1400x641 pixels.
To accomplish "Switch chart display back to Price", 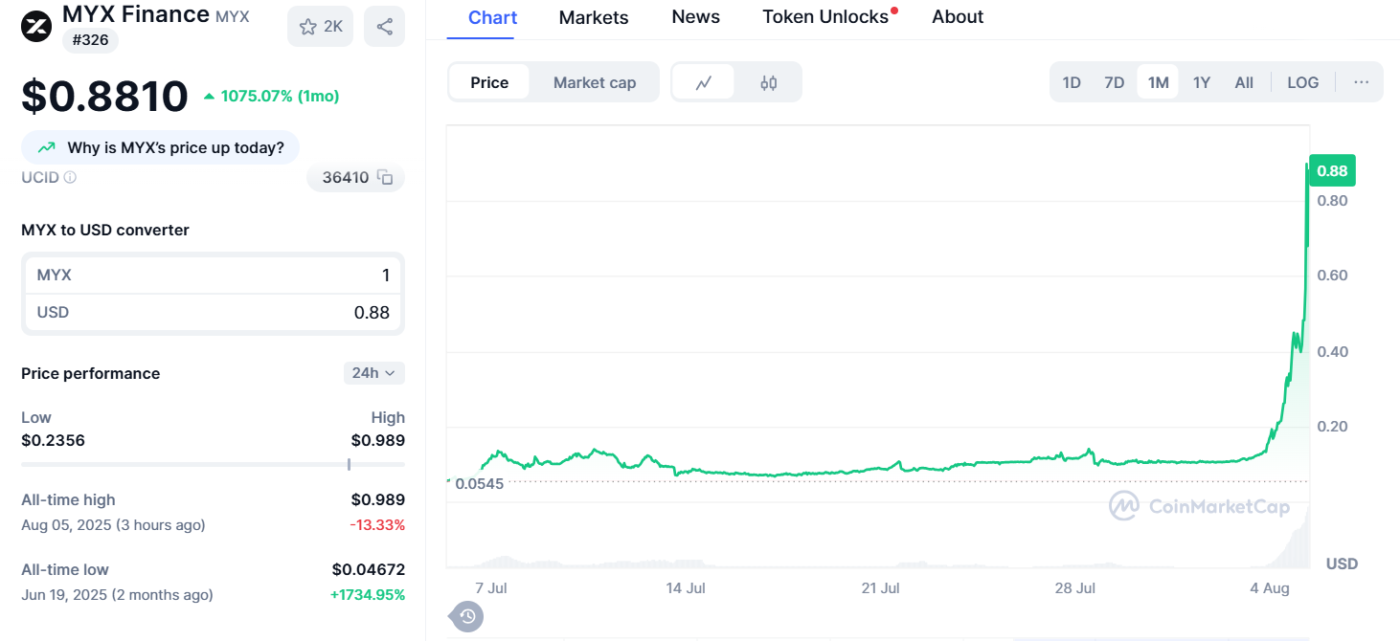I will pyautogui.click(x=489, y=82).
